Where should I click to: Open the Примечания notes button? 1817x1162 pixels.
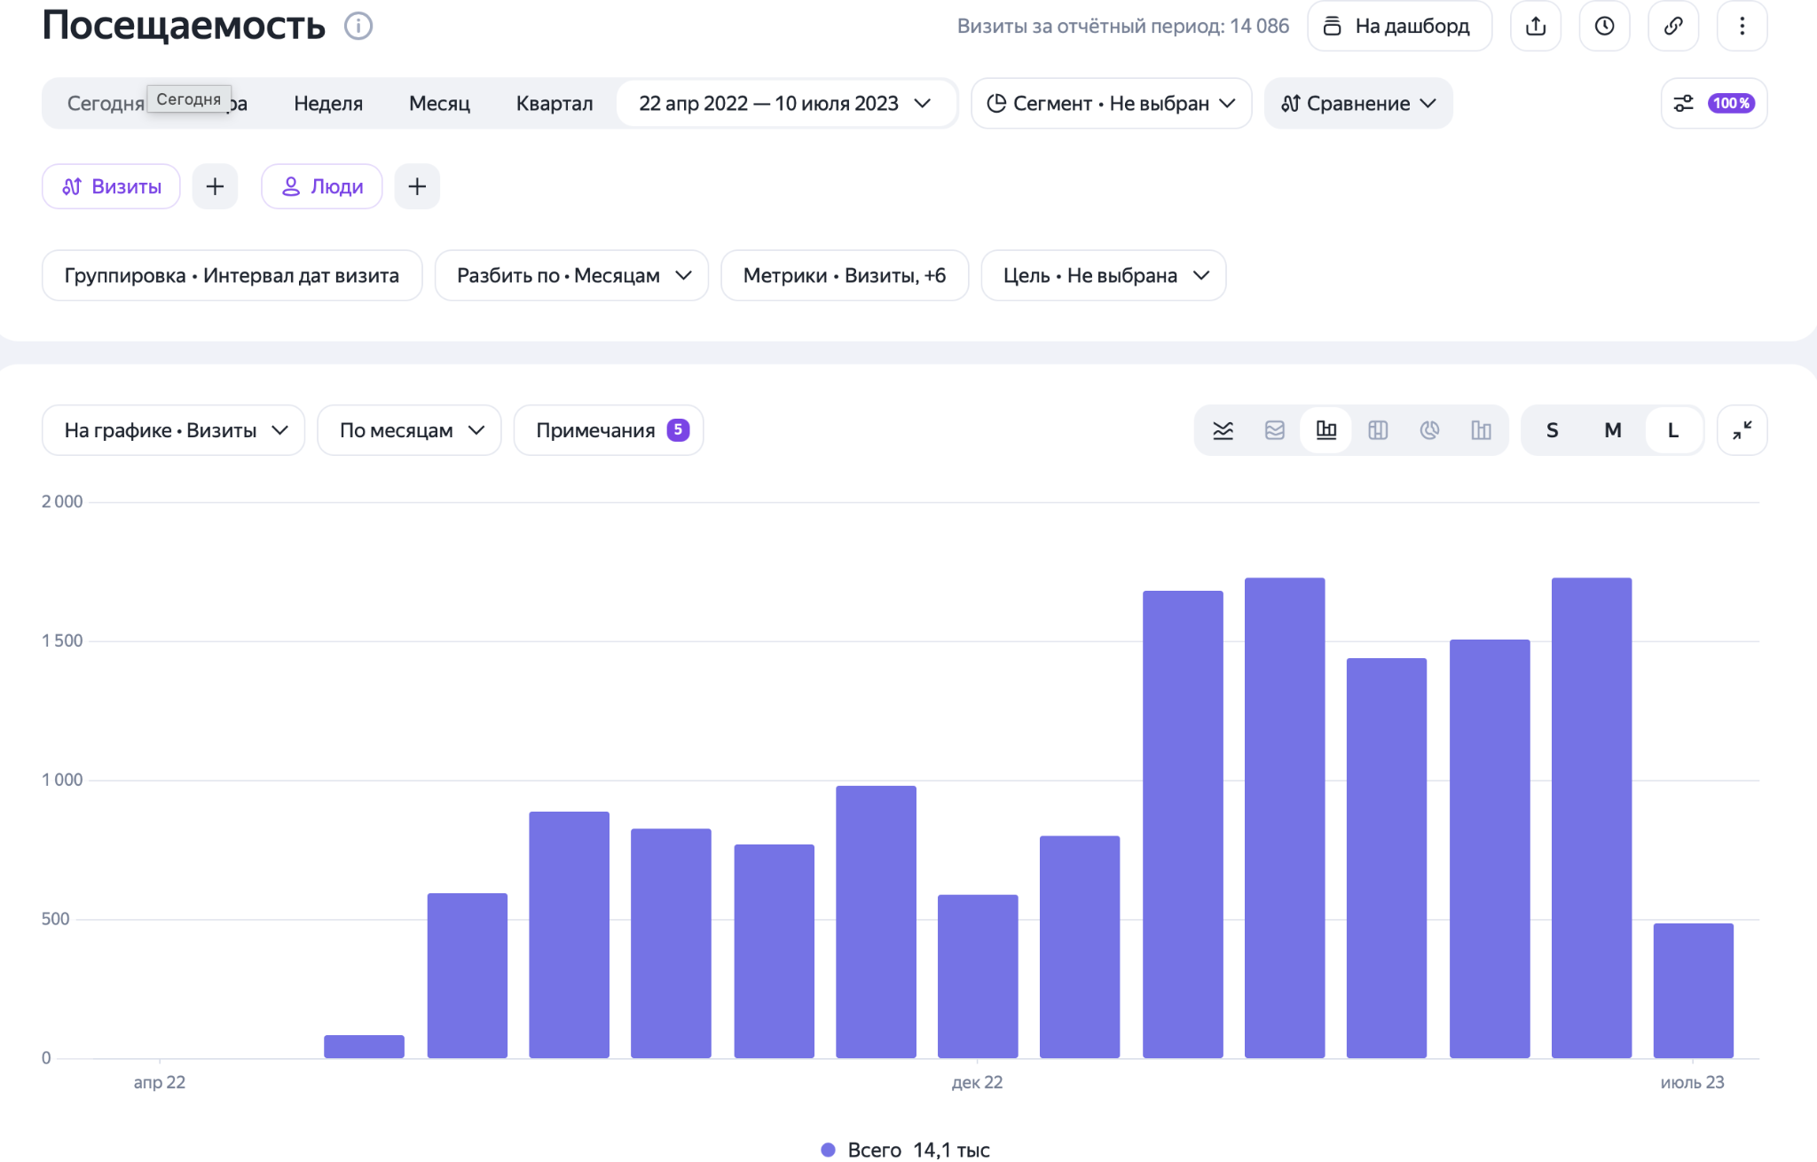[x=609, y=430]
